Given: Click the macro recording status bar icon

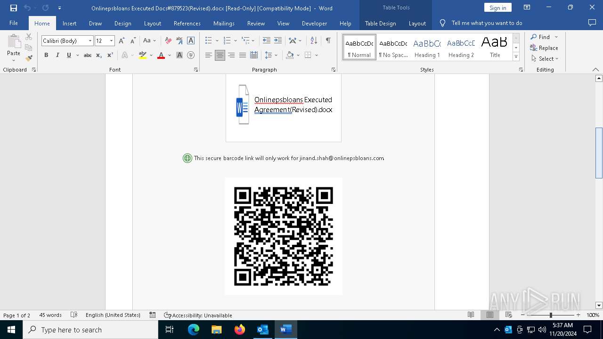Looking at the screenshot, I should (153, 315).
